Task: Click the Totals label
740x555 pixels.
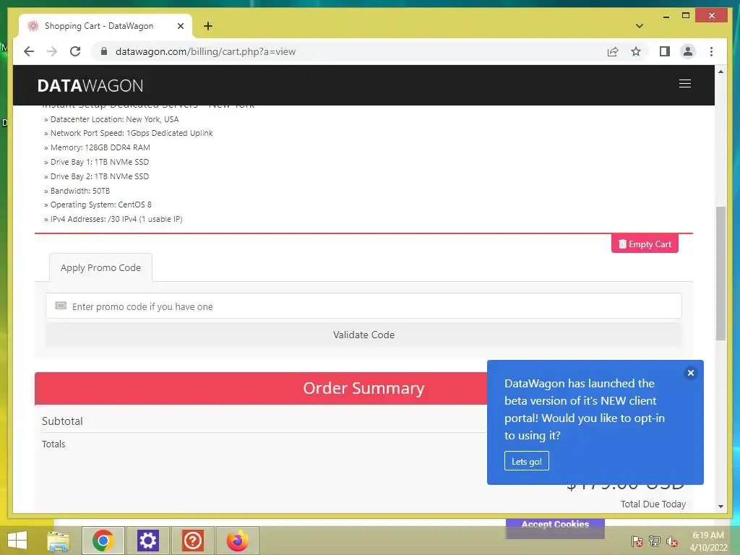Action: (x=53, y=444)
